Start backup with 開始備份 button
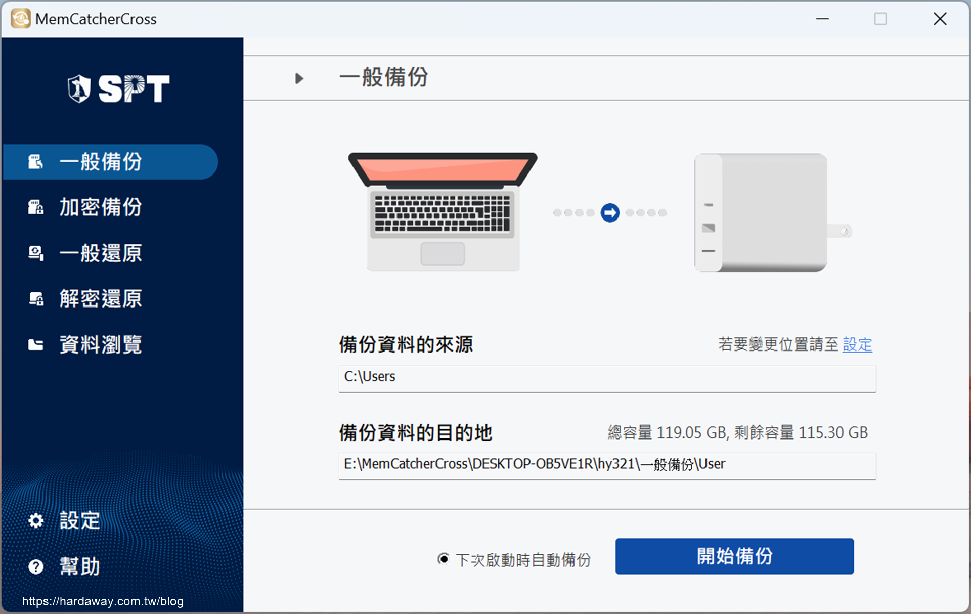The height and width of the screenshot is (614, 971). 734,556
